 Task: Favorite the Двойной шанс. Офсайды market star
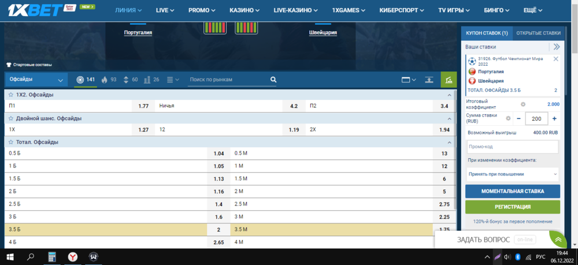[x=11, y=118]
